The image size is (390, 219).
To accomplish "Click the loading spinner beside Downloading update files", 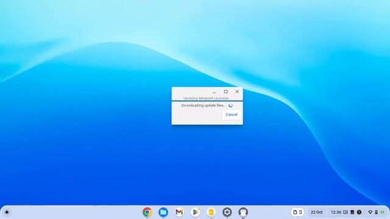I will pyautogui.click(x=230, y=105).
